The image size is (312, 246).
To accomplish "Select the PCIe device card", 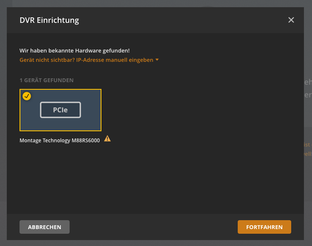I will (x=60, y=110).
